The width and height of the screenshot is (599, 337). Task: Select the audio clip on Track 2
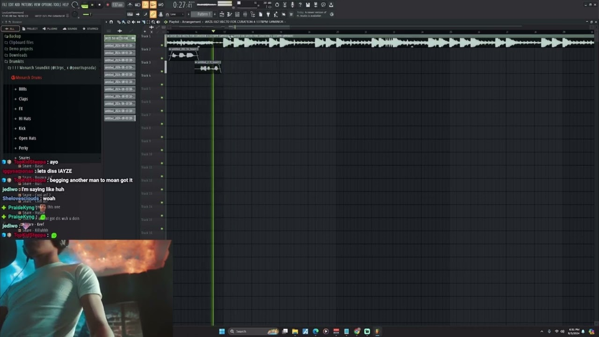click(183, 55)
